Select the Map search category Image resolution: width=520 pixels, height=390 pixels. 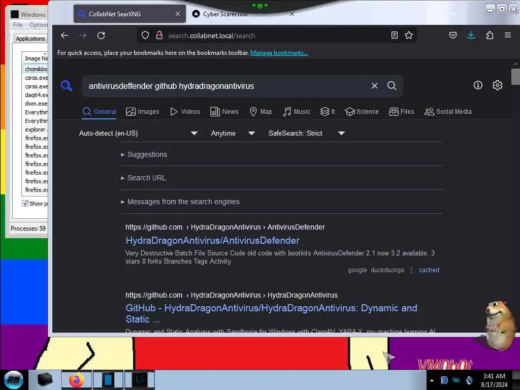coord(261,112)
